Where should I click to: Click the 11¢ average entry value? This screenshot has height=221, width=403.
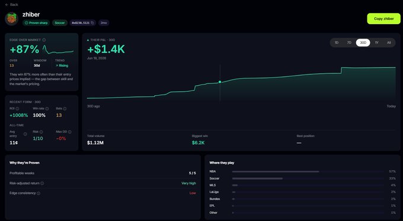coord(14,142)
